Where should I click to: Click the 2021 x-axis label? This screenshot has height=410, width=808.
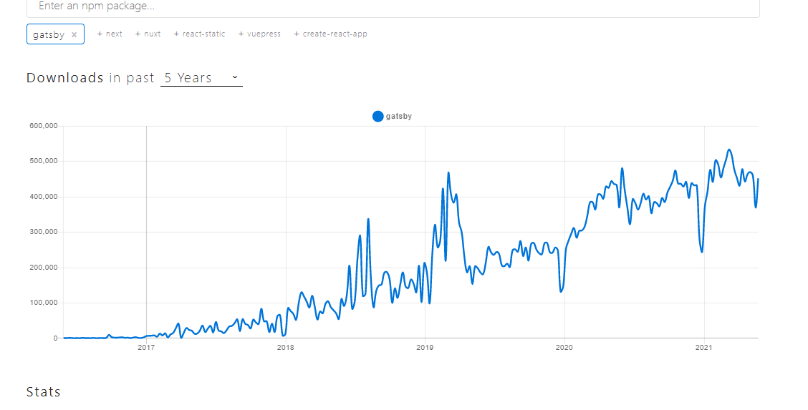pyautogui.click(x=704, y=348)
